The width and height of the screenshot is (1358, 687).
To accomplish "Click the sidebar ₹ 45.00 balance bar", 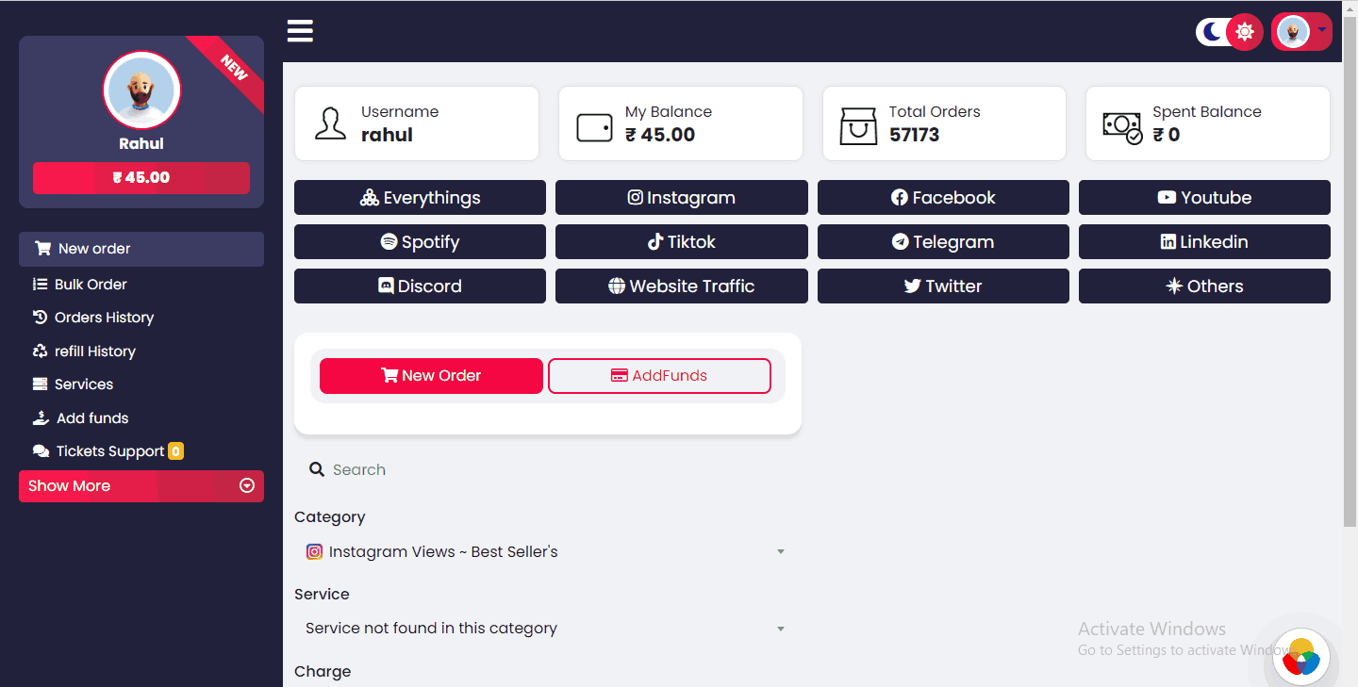I will click(141, 177).
